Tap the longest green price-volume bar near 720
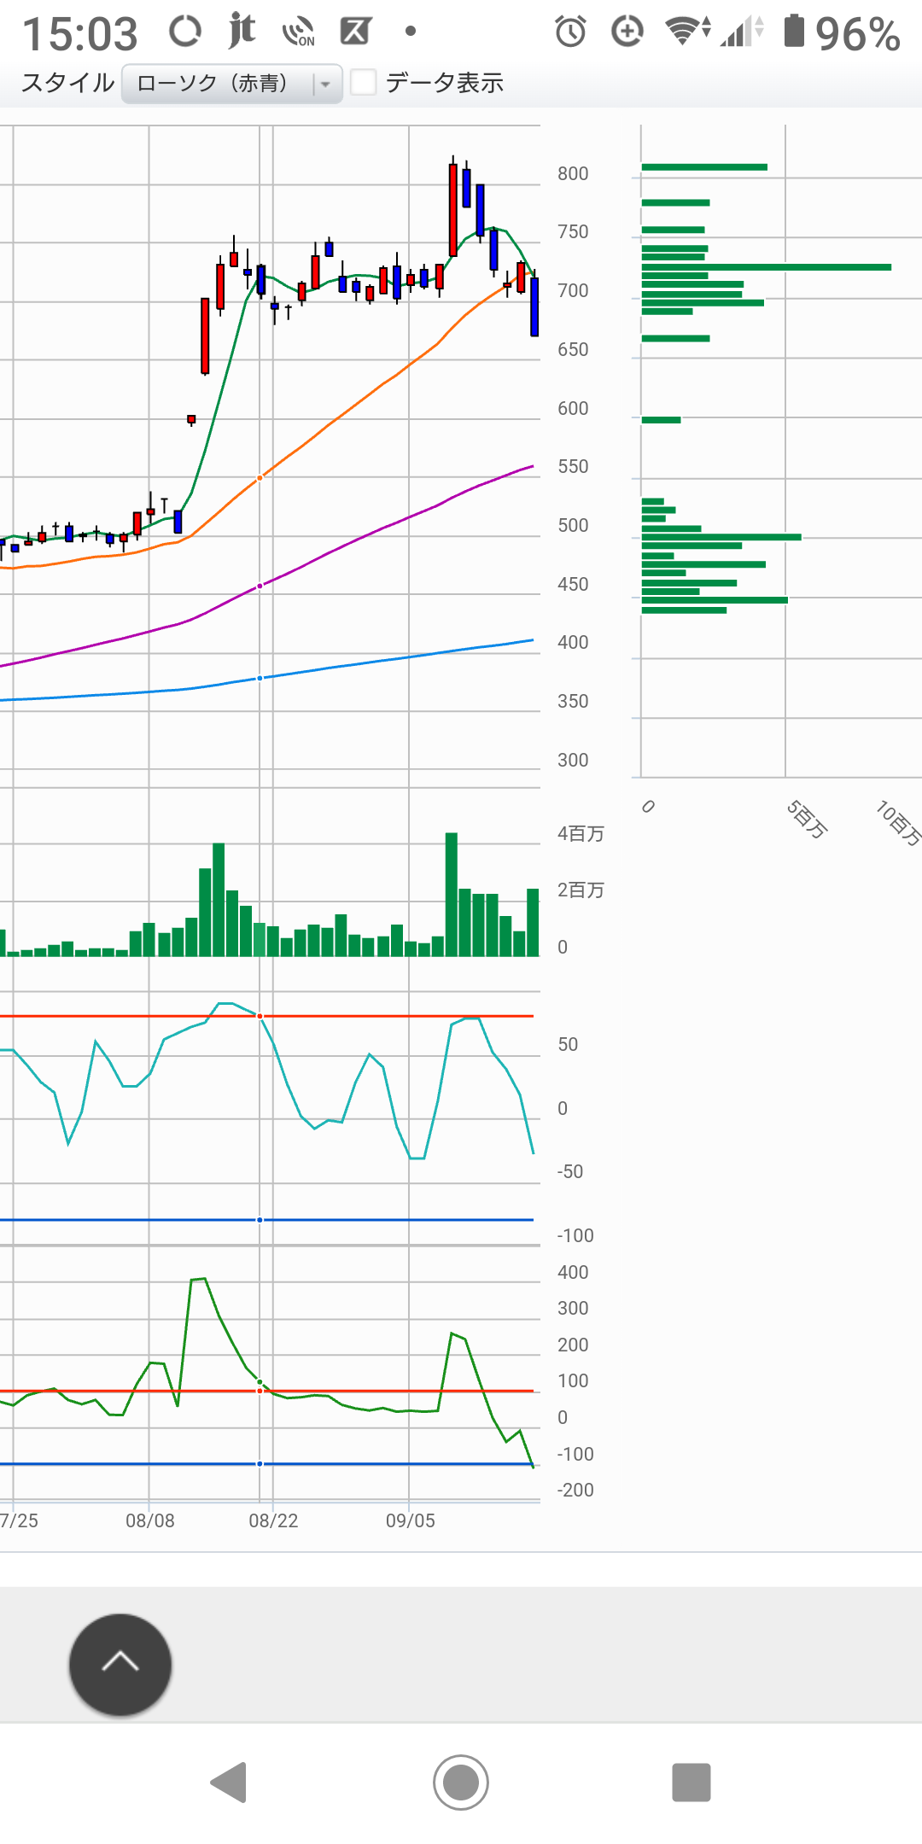 pyautogui.click(x=766, y=267)
